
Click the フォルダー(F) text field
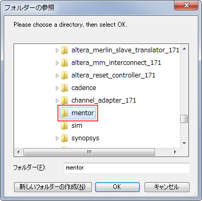(127, 168)
